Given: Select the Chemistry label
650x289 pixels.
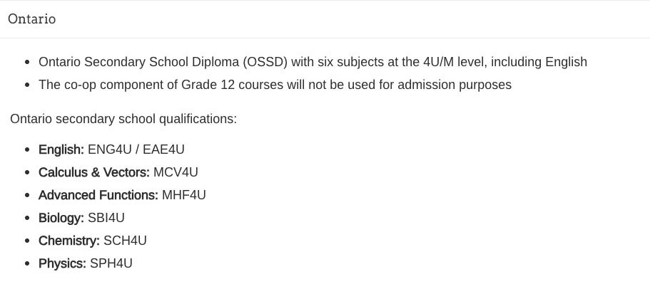Looking at the screenshot, I should point(69,241).
